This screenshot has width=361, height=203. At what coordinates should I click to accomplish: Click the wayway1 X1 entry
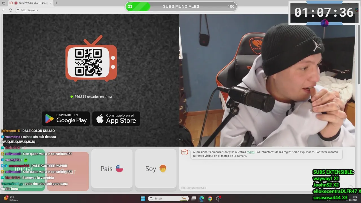(326, 178)
